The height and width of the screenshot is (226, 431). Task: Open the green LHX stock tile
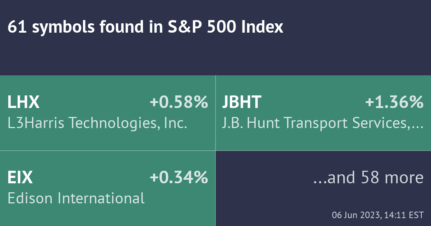coord(108,113)
